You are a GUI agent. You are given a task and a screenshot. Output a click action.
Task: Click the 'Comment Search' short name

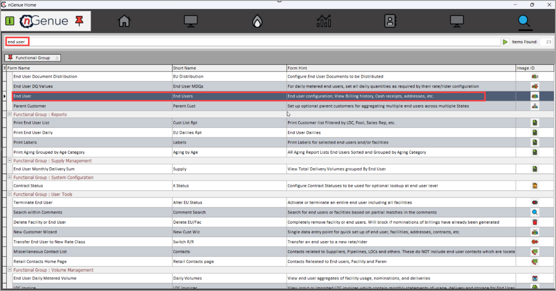tap(189, 212)
